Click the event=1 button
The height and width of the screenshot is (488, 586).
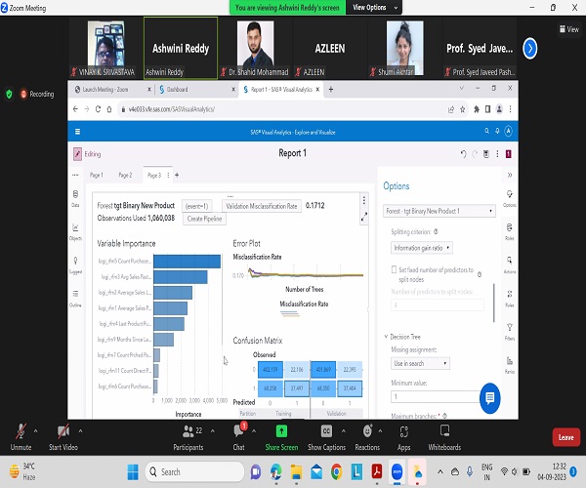pyautogui.click(x=196, y=206)
